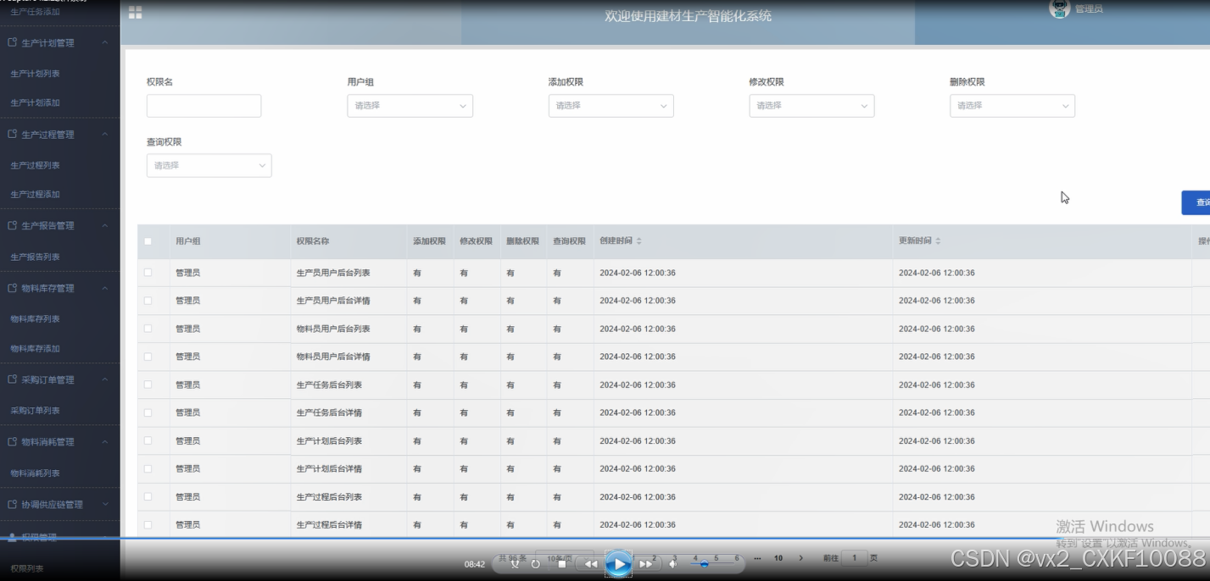Screen dimensions: 1210x581
Task: Collapse the 物料库存管理 menu chevron
Action: tap(104, 288)
